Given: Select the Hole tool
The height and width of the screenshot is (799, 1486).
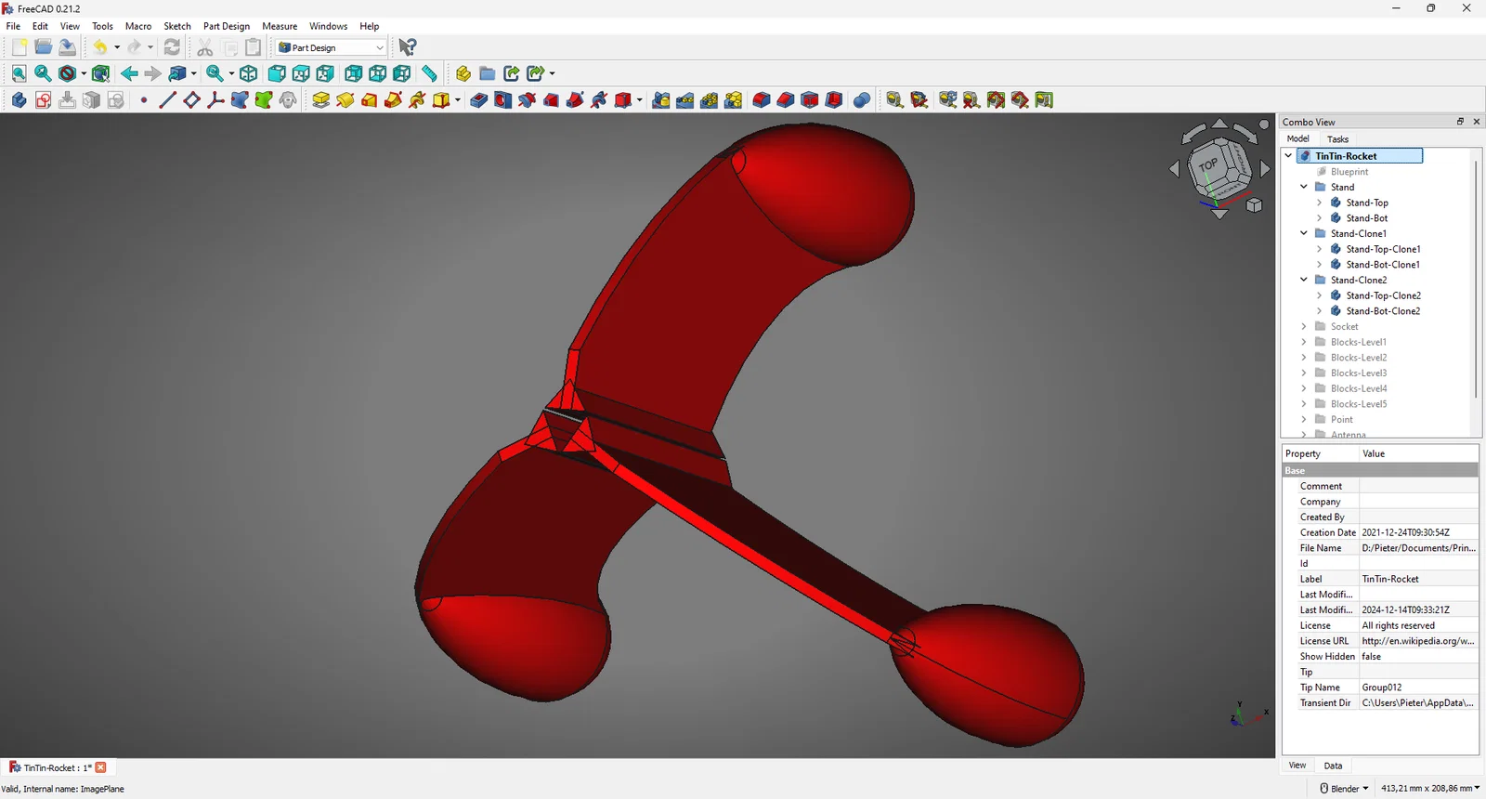Looking at the screenshot, I should (503, 100).
